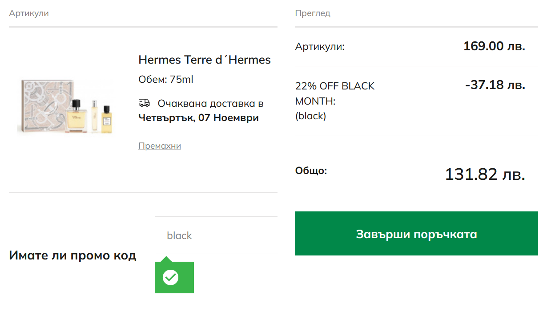This screenshot has height=312, width=547.
Task: Click the Артикули: label in the summary
Action: click(x=320, y=47)
